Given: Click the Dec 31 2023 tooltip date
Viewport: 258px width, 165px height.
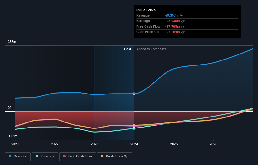Looking at the screenshot, I should 146,10.
